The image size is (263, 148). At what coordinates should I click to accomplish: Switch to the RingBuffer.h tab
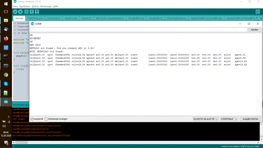[155, 18]
